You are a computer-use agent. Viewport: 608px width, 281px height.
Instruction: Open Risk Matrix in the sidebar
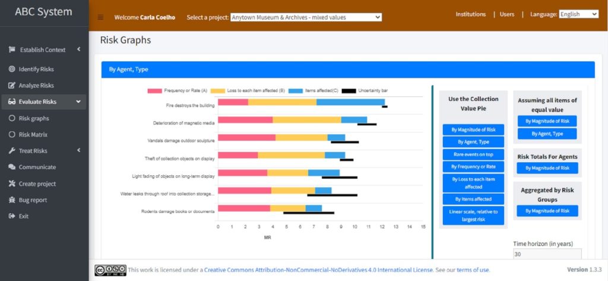coord(33,135)
